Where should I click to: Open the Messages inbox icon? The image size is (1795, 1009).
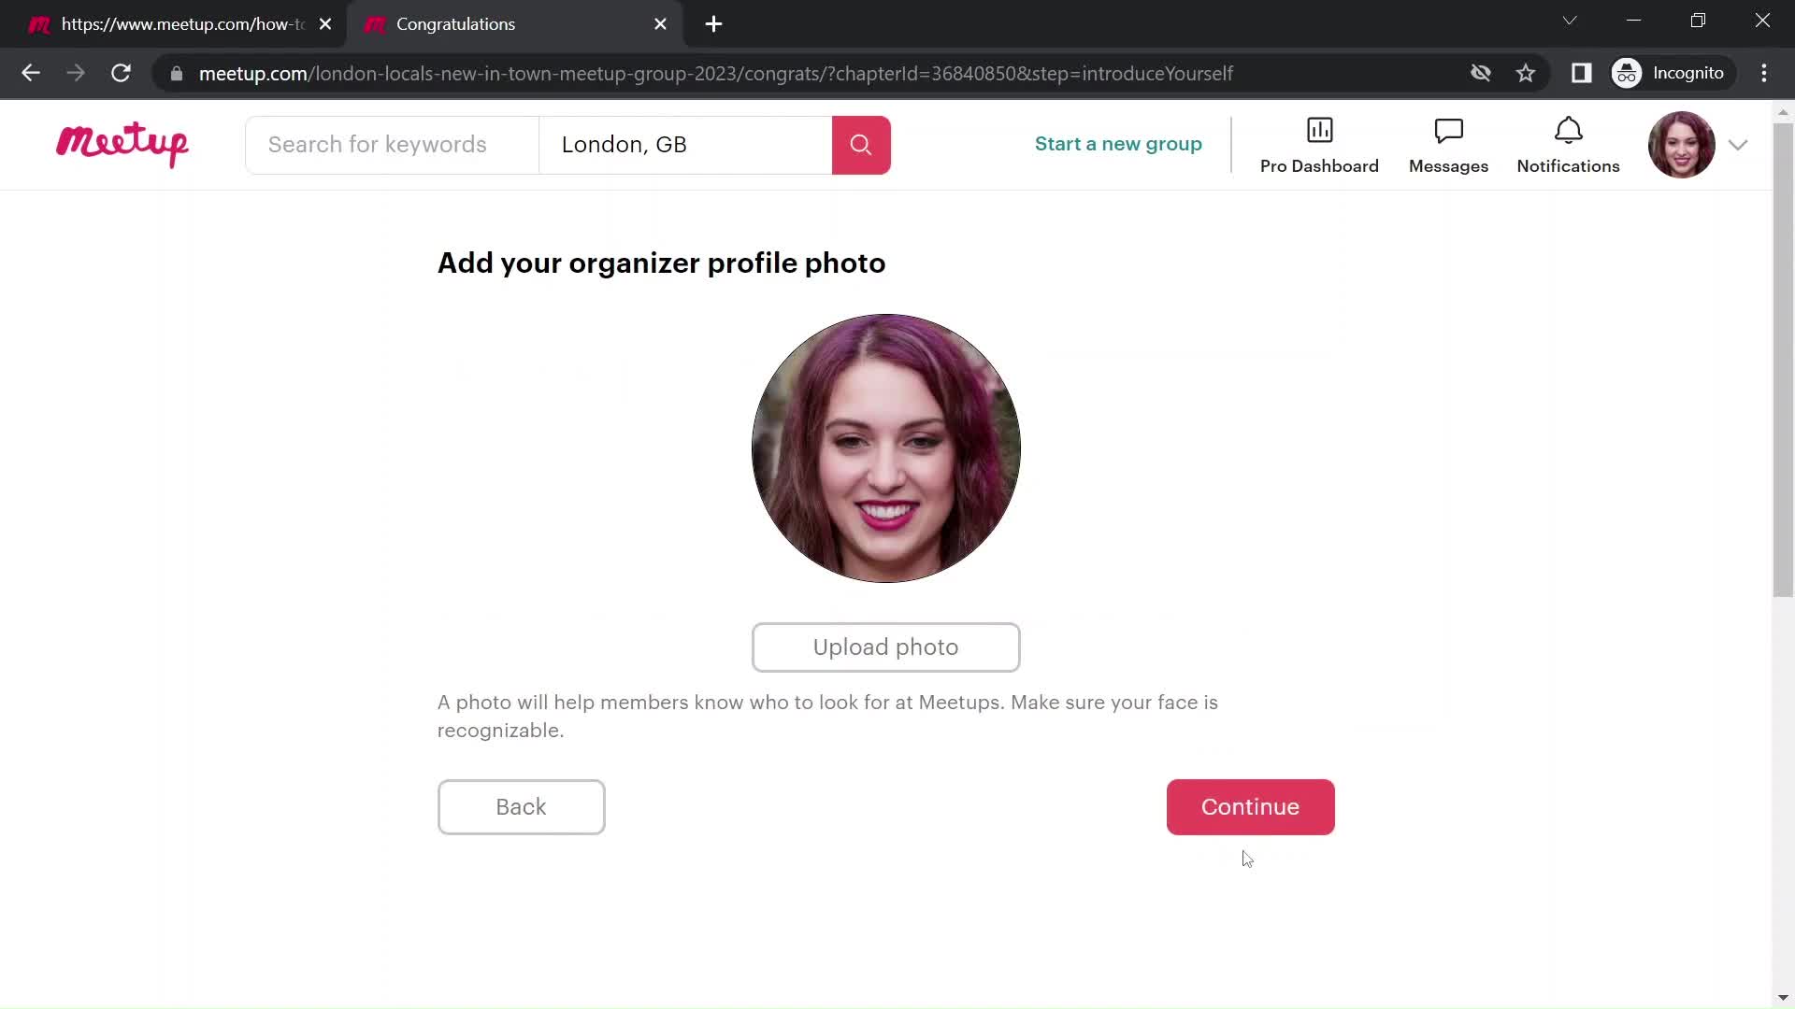click(x=1448, y=144)
